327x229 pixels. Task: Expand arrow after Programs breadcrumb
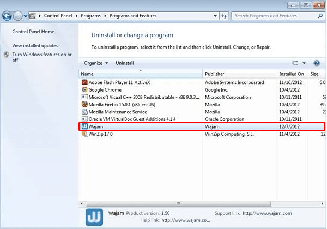[105, 16]
